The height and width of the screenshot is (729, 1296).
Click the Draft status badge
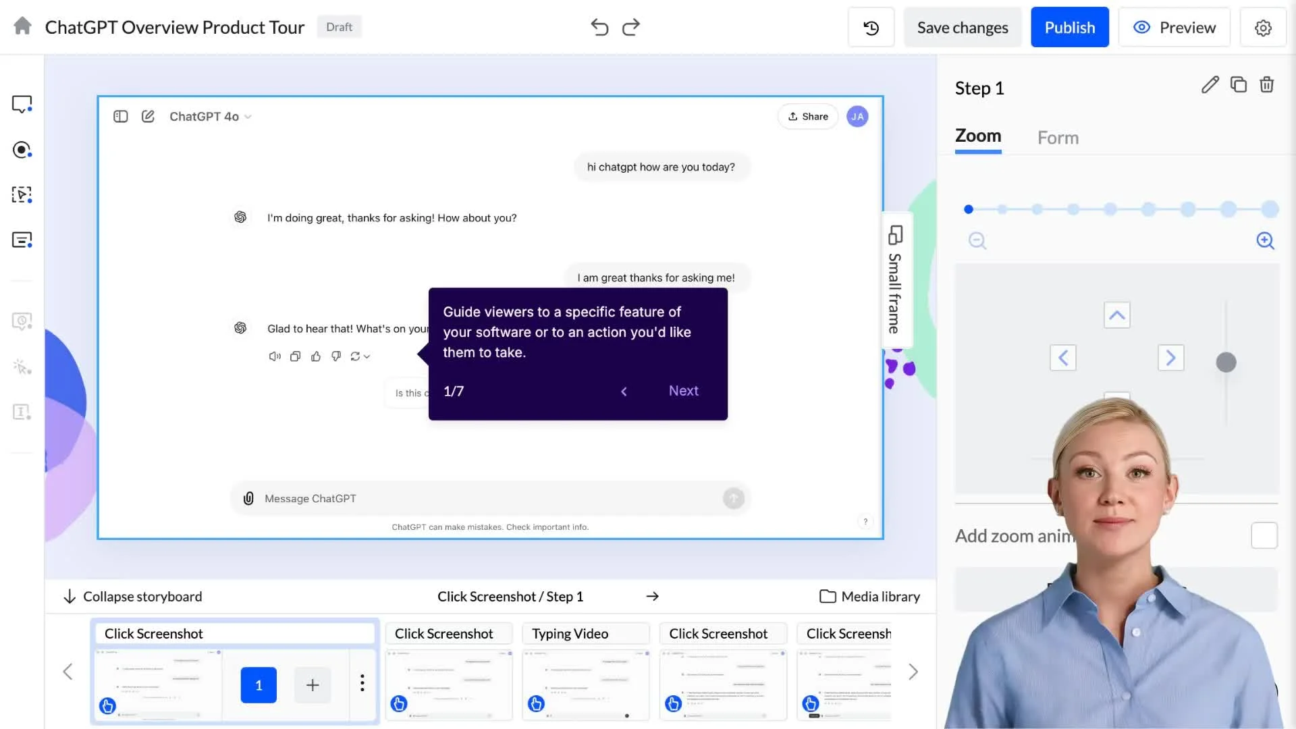pyautogui.click(x=340, y=27)
